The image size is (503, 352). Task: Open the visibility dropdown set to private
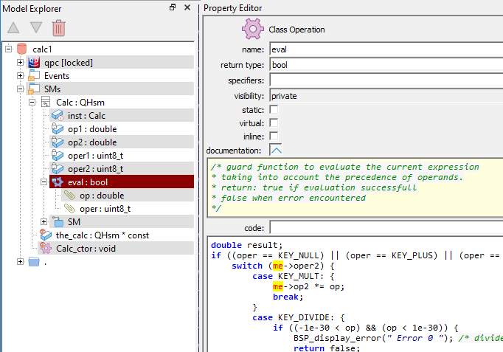click(385, 96)
